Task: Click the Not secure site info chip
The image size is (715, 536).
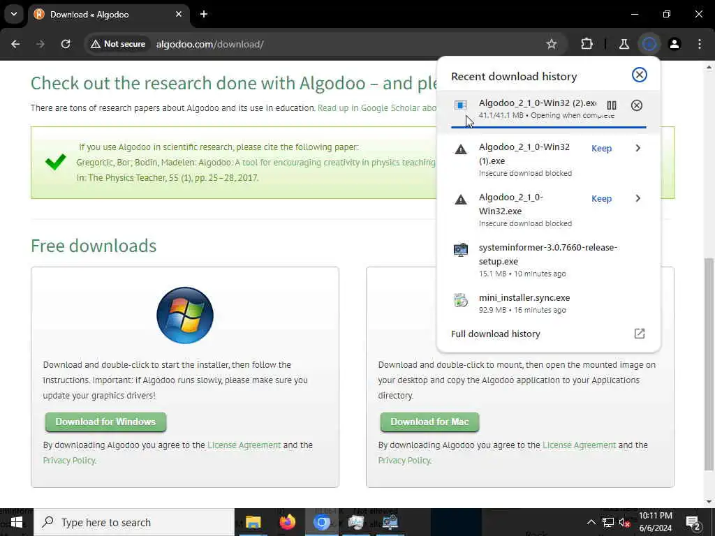Action: (119, 44)
